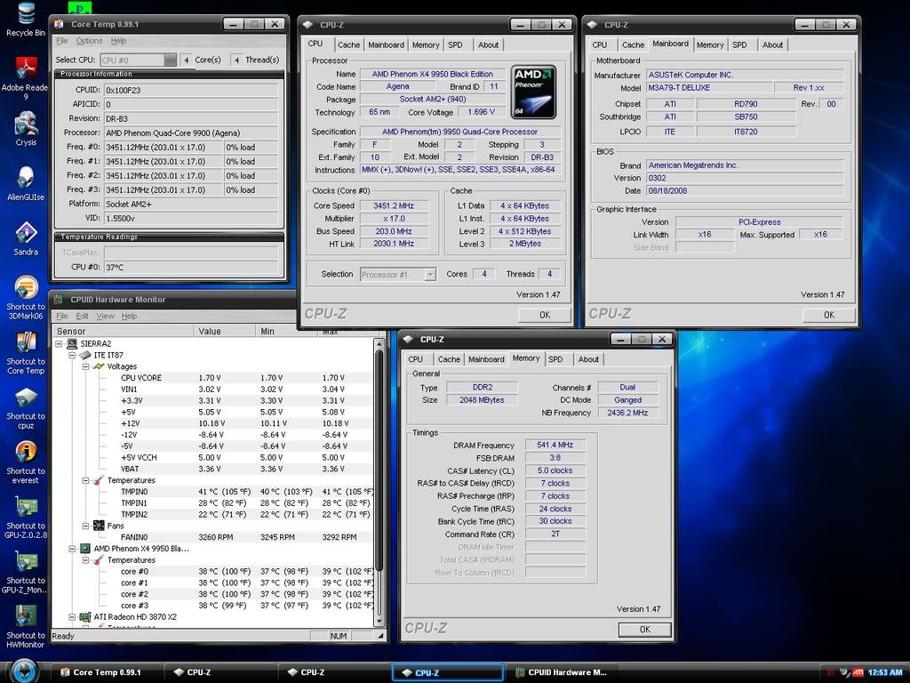Open the View menu in HWMonitor

105,317
